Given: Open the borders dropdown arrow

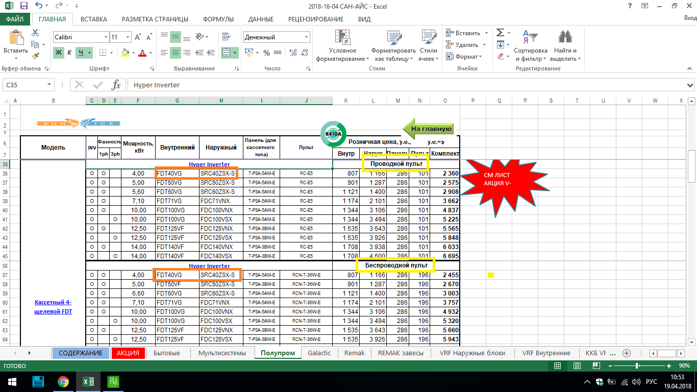Looking at the screenshot, I should pyautogui.click(x=112, y=53).
